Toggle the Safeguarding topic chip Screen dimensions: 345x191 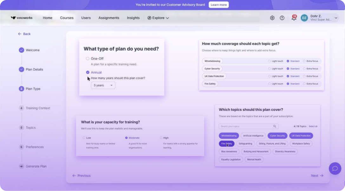coord(245,144)
